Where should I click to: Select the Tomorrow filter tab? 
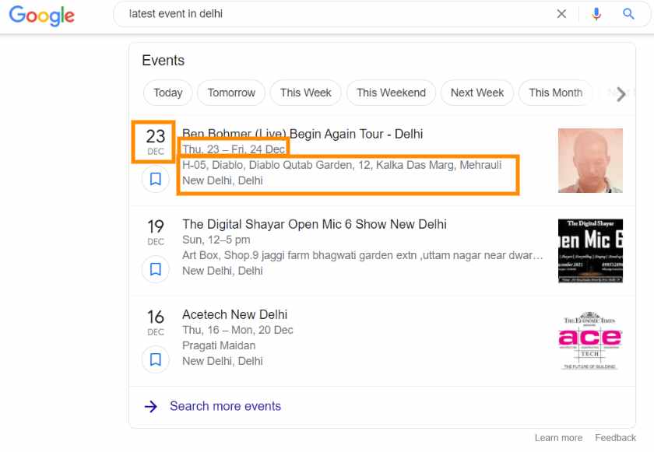(x=231, y=93)
